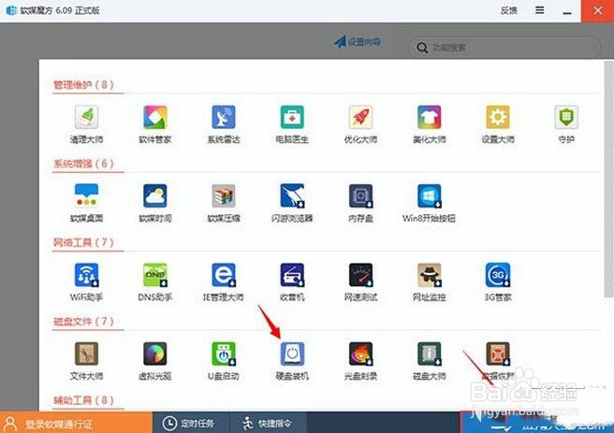Open 网速测试 speed test
Screen dimensions: 614x433
point(360,282)
